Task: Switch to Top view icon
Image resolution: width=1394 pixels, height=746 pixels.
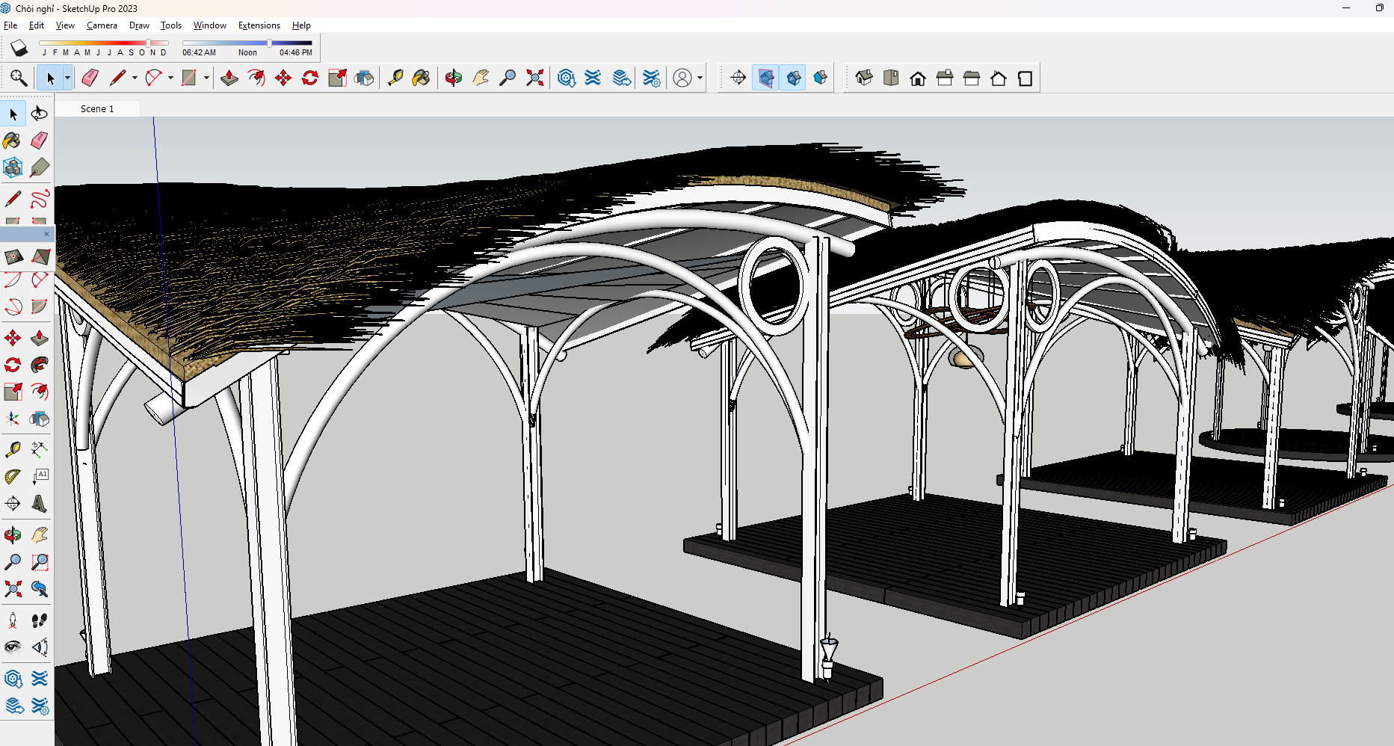Action: (891, 78)
